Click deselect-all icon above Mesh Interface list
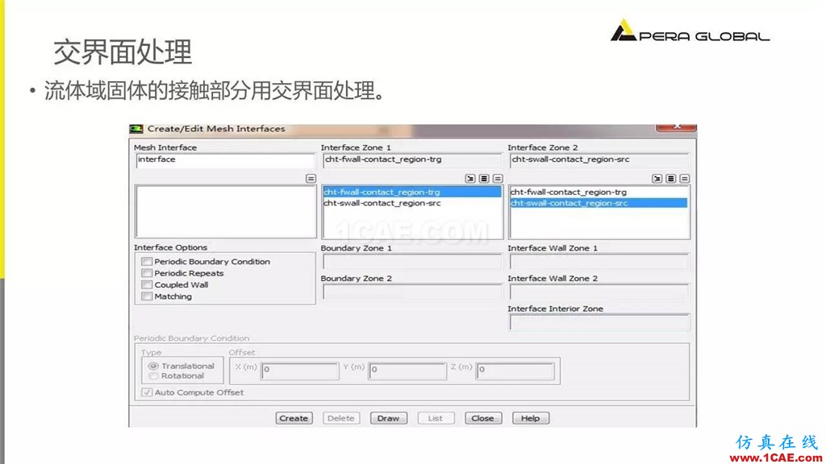This screenshot has width=826, height=464. pos(311,179)
